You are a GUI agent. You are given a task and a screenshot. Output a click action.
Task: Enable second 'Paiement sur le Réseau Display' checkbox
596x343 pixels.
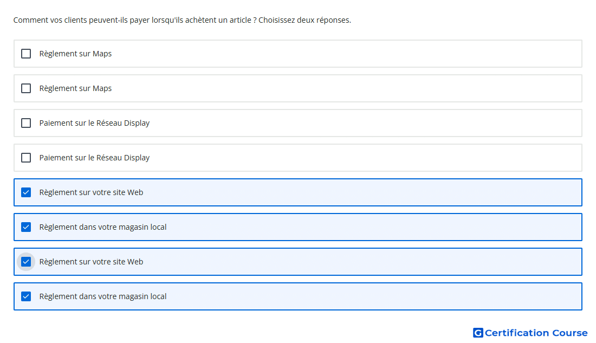click(x=26, y=158)
